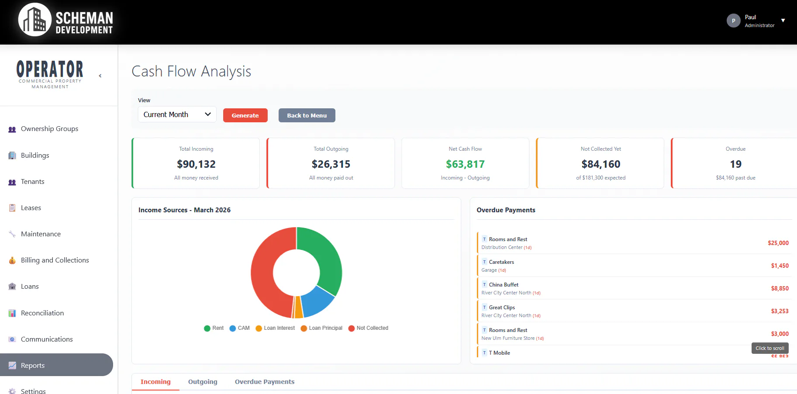Click the Back to Menu button
This screenshot has width=797, height=394.
pos(307,115)
